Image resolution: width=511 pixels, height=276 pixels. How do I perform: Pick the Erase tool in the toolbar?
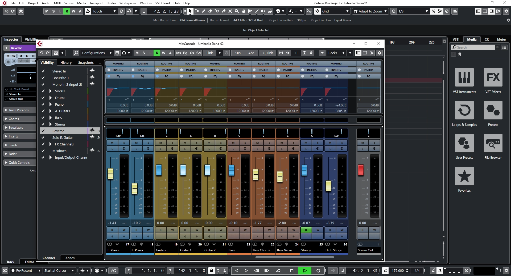coord(210,11)
